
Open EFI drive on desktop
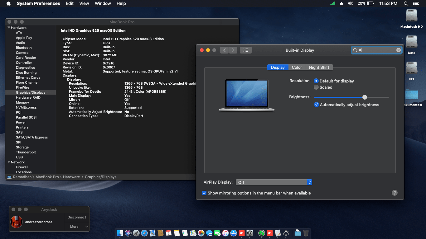pos(412,71)
